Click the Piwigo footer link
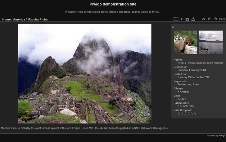 pos(222,136)
